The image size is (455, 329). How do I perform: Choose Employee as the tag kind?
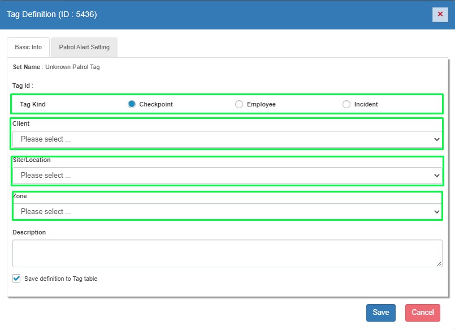[x=239, y=104]
